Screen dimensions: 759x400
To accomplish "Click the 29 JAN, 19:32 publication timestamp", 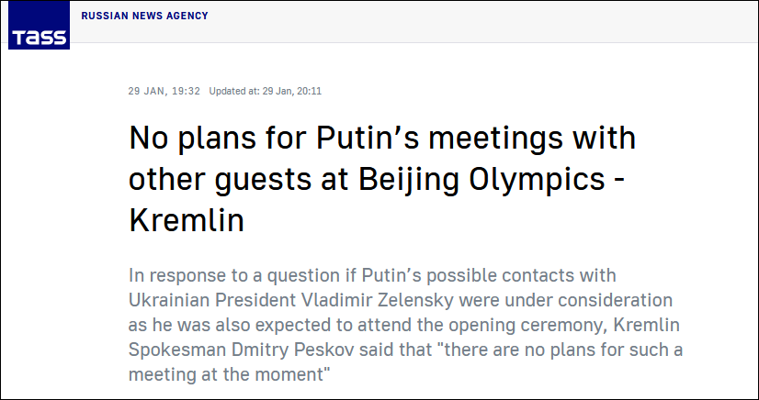I will click(x=164, y=91).
